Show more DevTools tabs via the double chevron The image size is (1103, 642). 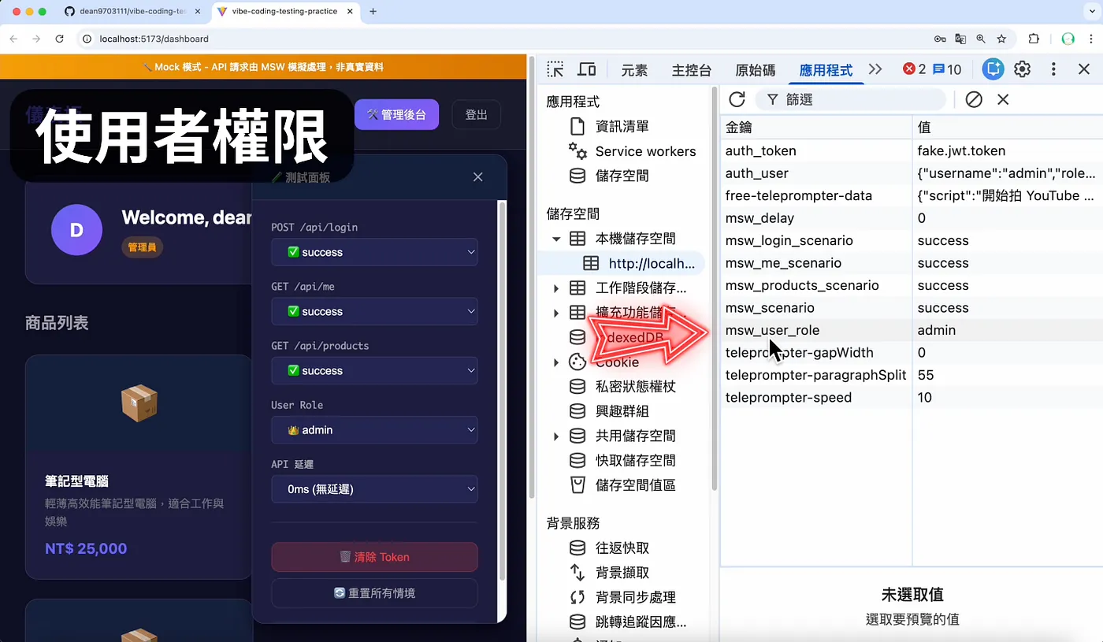(x=875, y=69)
